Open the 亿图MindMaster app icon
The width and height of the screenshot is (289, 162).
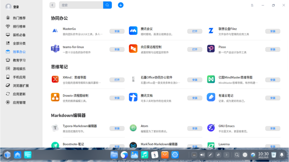[211, 79]
